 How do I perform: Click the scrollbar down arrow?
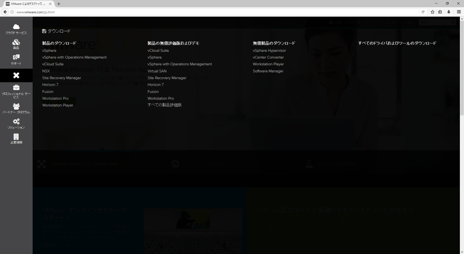click(x=462, y=252)
